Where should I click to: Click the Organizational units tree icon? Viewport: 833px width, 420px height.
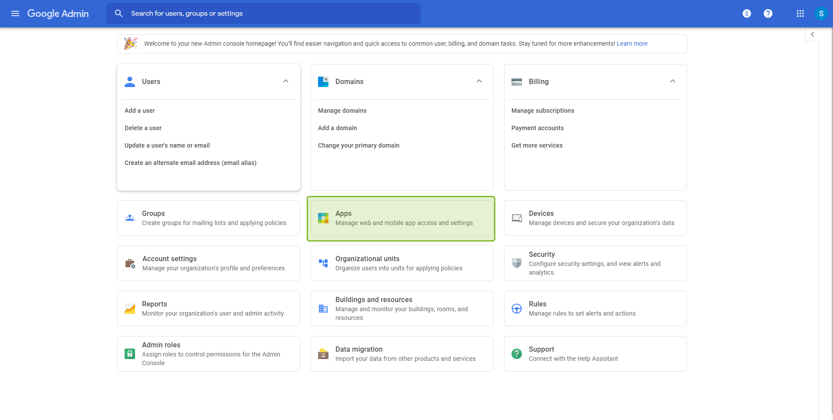(323, 263)
